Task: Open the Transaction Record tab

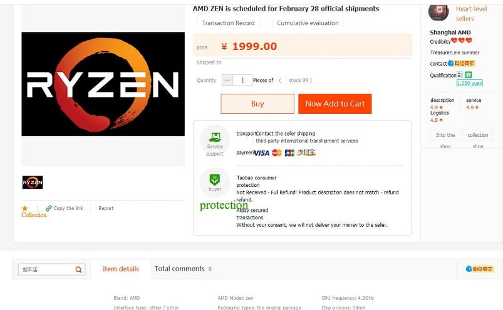Action: pos(228,23)
